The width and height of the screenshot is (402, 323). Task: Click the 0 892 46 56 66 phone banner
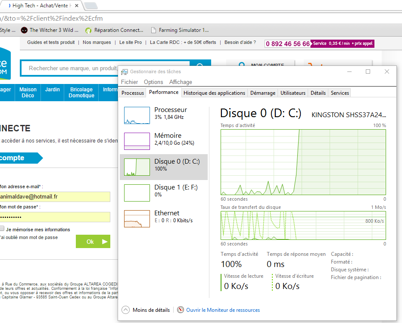[319, 43]
